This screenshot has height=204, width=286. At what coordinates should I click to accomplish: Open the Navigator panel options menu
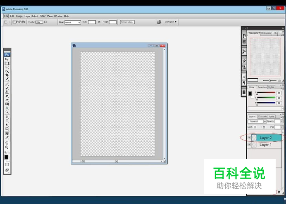click(x=283, y=35)
